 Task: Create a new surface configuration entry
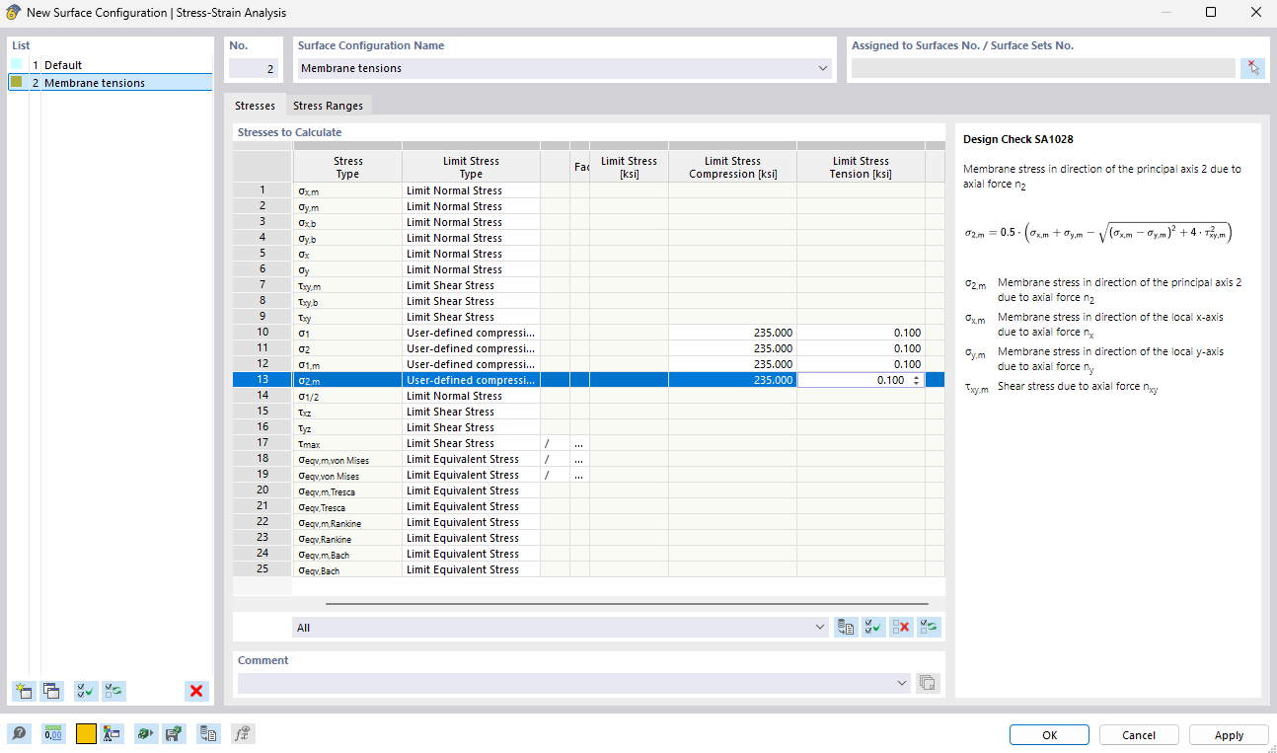[x=23, y=691]
